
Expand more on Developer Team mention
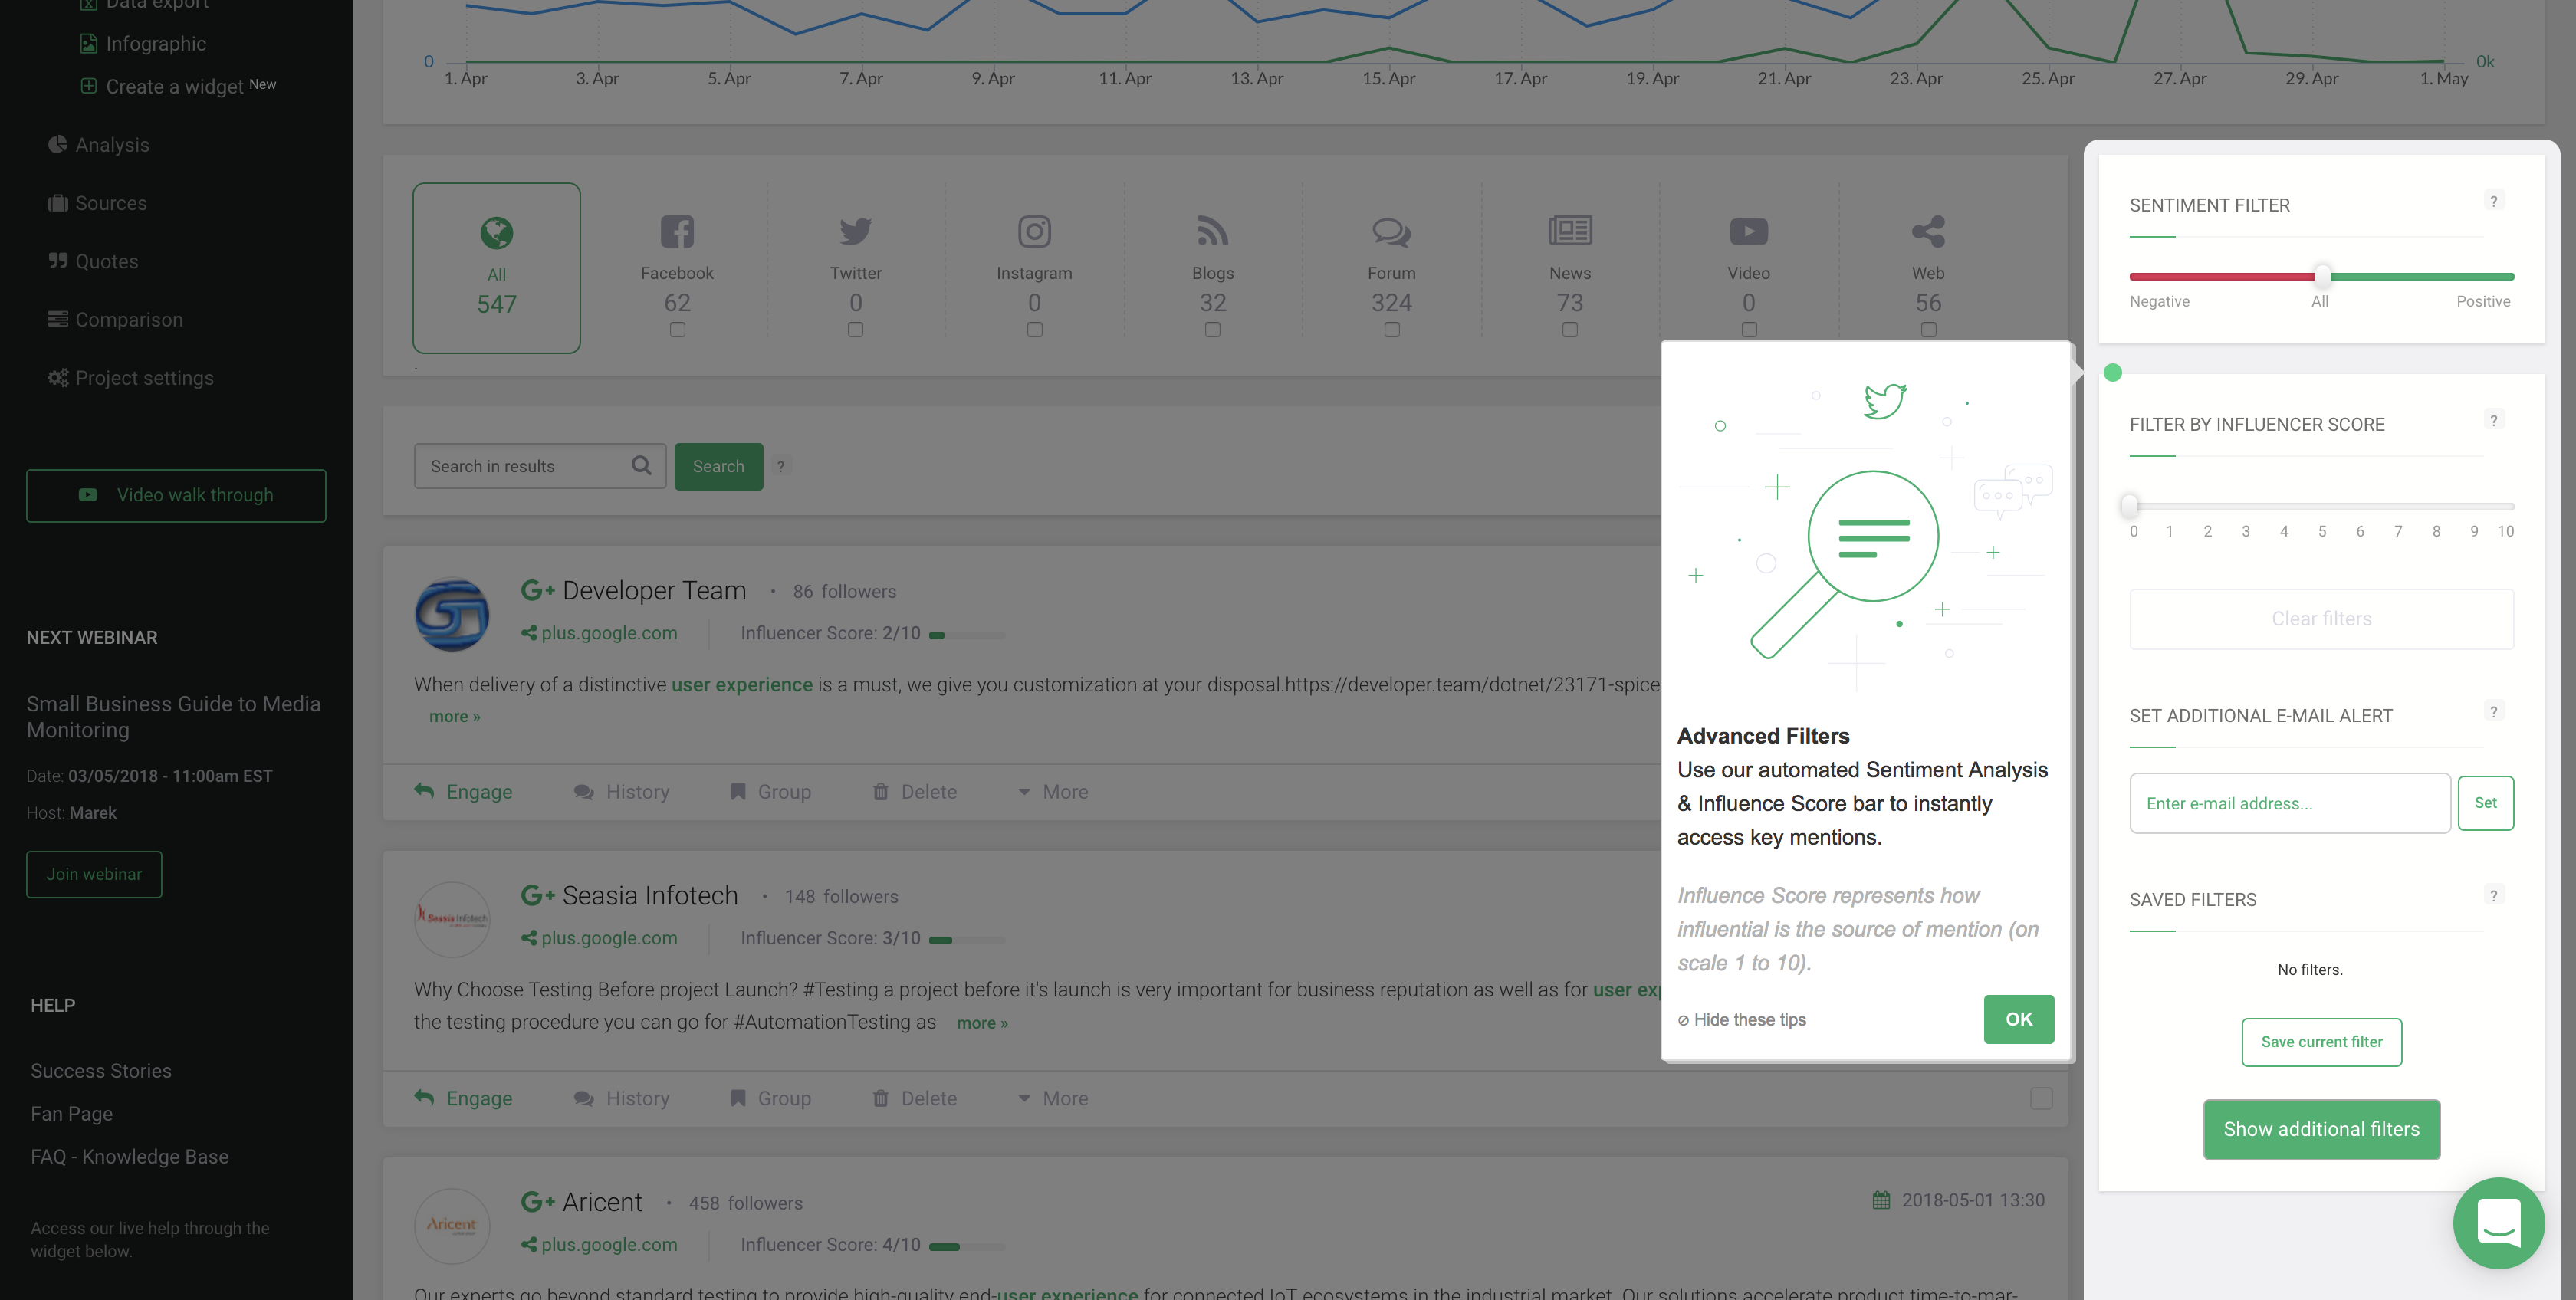coord(455,717)
